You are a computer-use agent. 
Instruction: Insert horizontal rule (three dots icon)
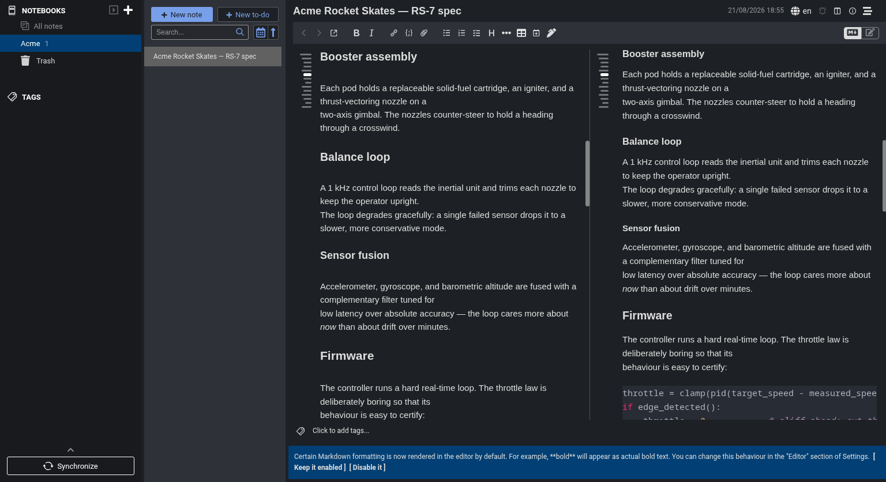506,33
